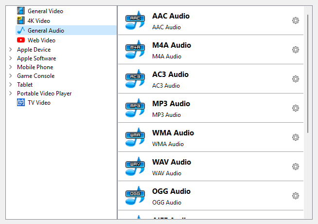Viewport: 318px width, 224px height.
Task: Select Web Video category
Action: point(42,40)
